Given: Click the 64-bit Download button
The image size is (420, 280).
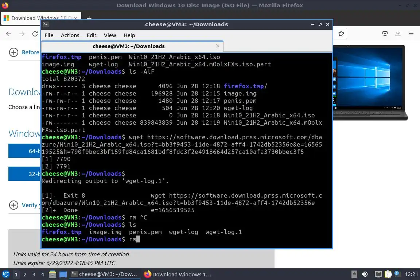Looking at the screenshot, I should click(24, 151).
